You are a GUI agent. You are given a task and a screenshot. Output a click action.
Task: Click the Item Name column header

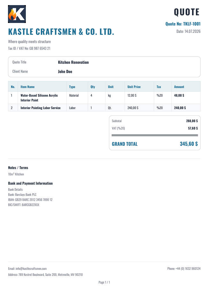[x=27, y=87]
